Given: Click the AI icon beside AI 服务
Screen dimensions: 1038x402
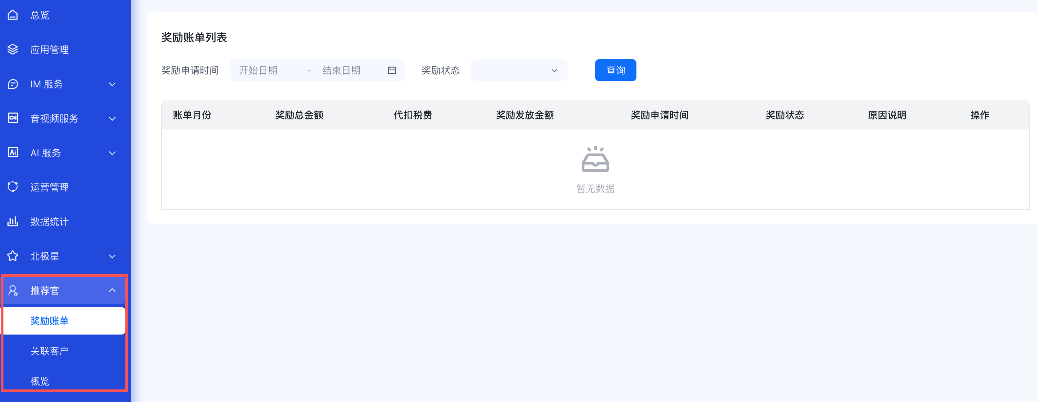Looking at the screenshot, I should (13, 153).
